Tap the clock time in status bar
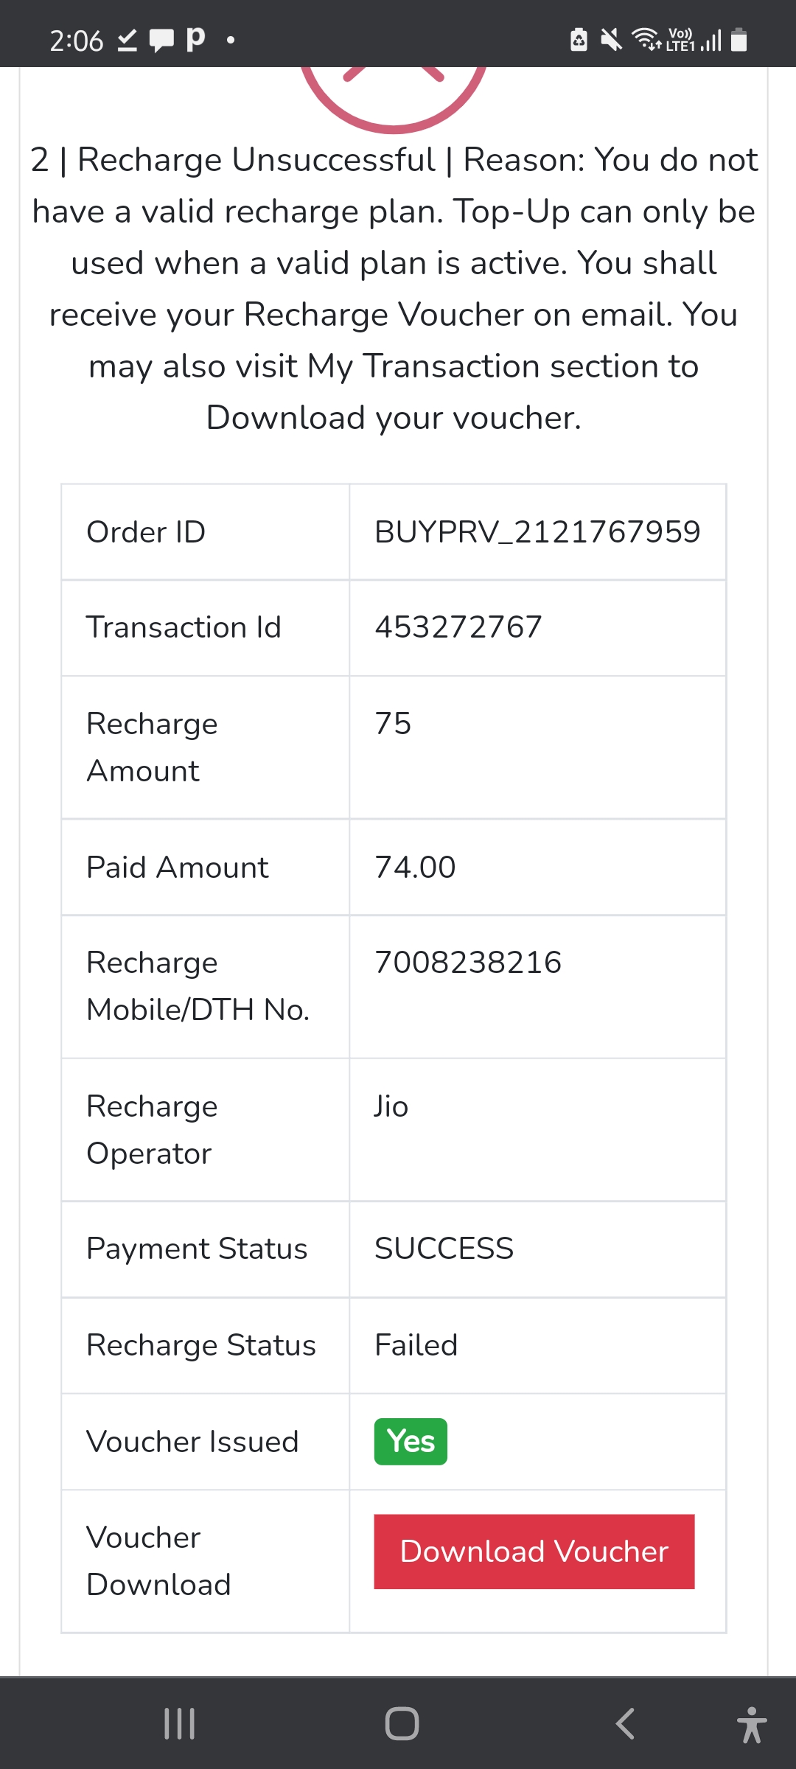796x1769 pixels. pos(76,41)
